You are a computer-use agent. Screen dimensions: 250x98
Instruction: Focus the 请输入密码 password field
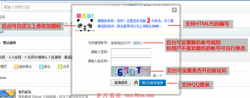pos(131,52)
